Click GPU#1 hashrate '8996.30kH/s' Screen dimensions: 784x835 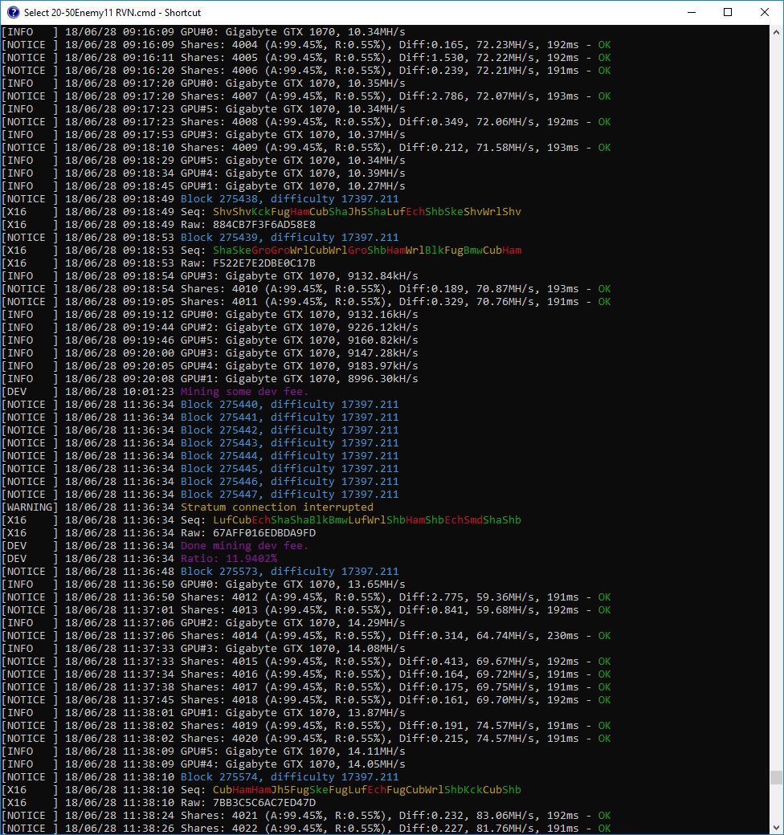(x=383, y=379)
